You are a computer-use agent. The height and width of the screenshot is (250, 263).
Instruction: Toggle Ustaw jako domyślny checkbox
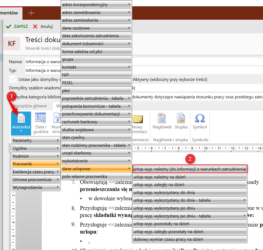pos(13,79)
